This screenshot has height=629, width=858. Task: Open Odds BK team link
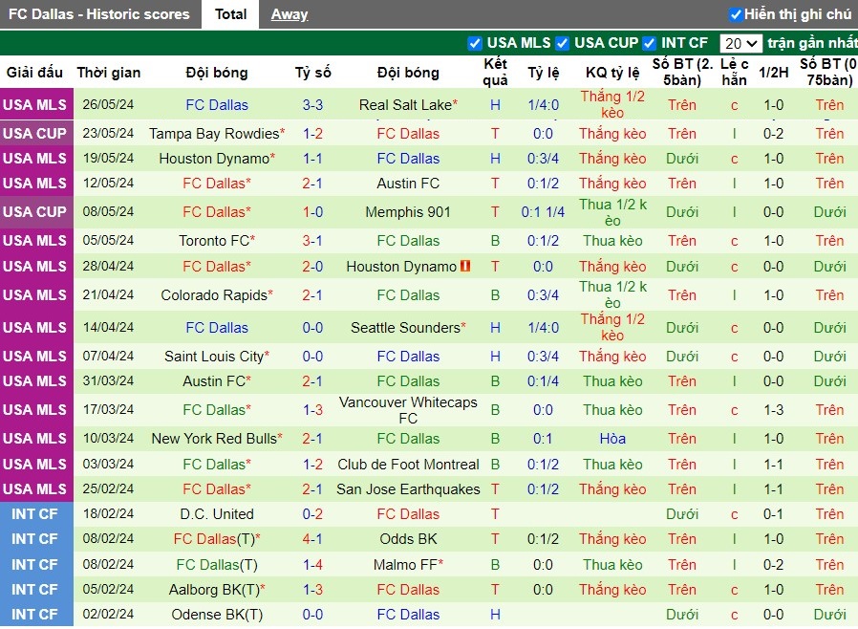(408, 539)
